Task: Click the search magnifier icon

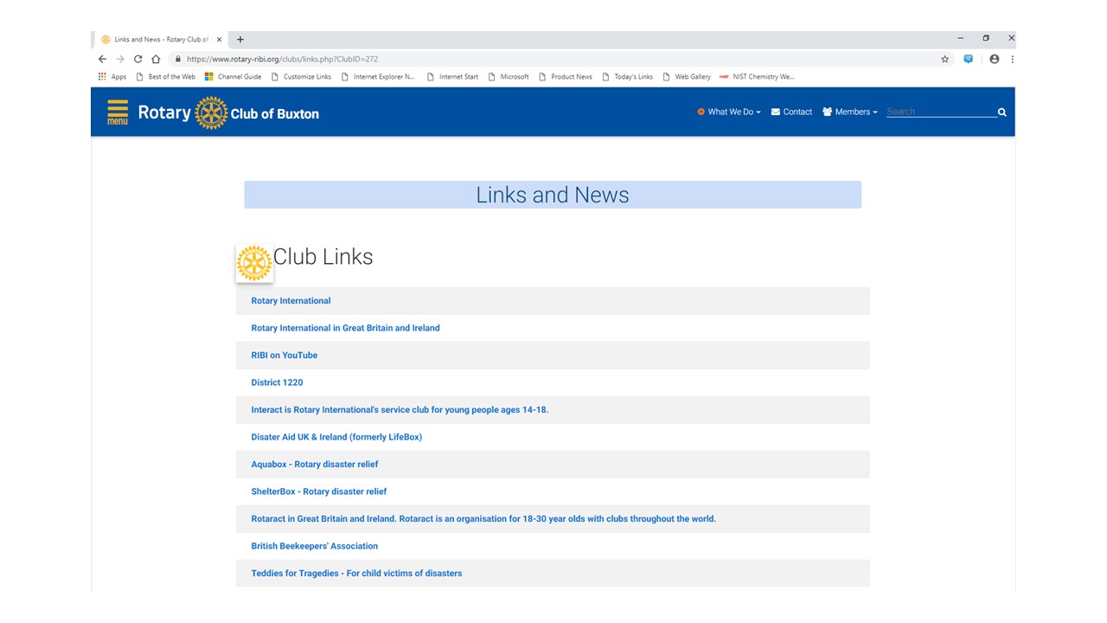Action: coord(1002,112)
